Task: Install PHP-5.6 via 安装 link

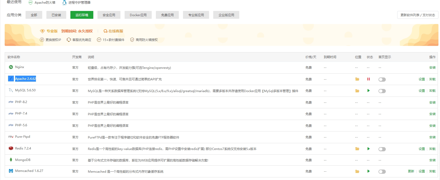Action: click(x=432, y=126)
